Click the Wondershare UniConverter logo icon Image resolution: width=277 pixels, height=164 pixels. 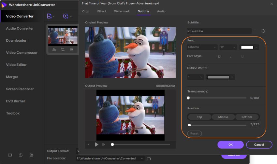(x=4, y=5)
